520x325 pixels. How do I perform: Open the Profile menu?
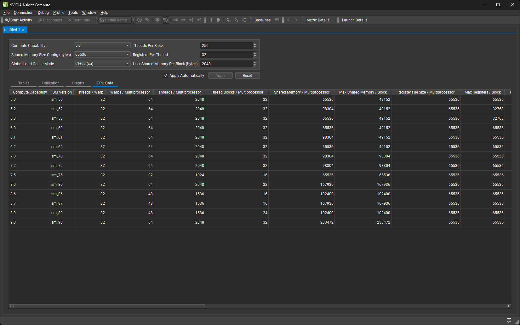[x=59, y=13]
